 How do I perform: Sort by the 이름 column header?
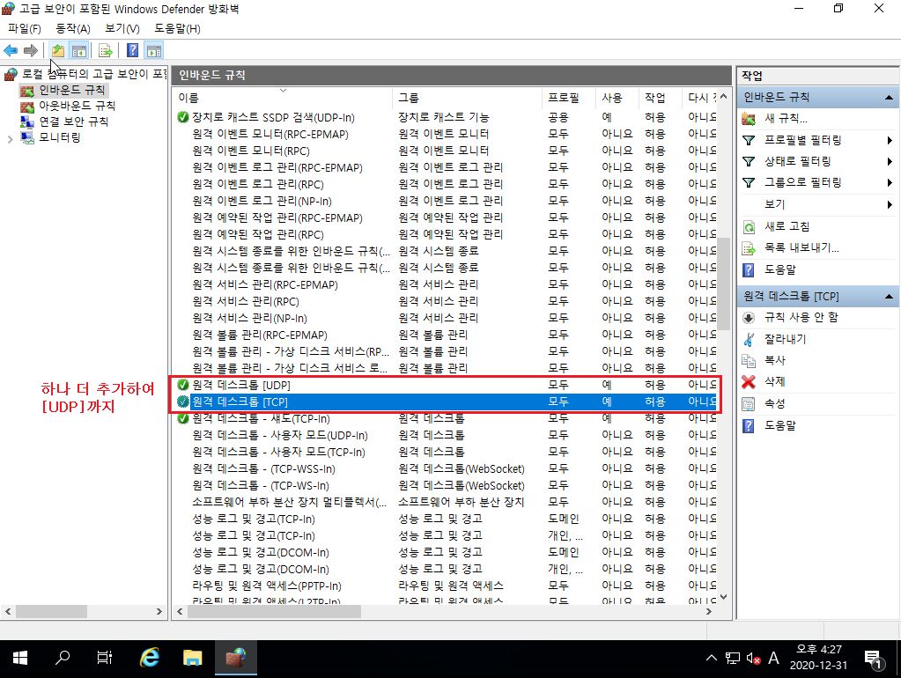click(x=283, y=98)
